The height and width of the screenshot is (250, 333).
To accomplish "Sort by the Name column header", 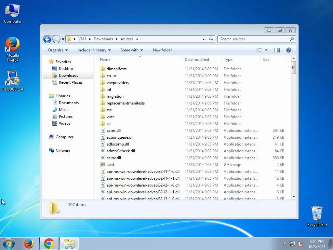I will [x=140, y=60].
